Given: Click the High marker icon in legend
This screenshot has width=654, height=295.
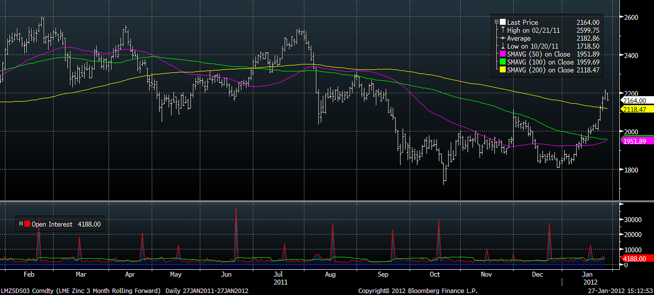Looking at the screenshot, I should click(x=502, y=30).
